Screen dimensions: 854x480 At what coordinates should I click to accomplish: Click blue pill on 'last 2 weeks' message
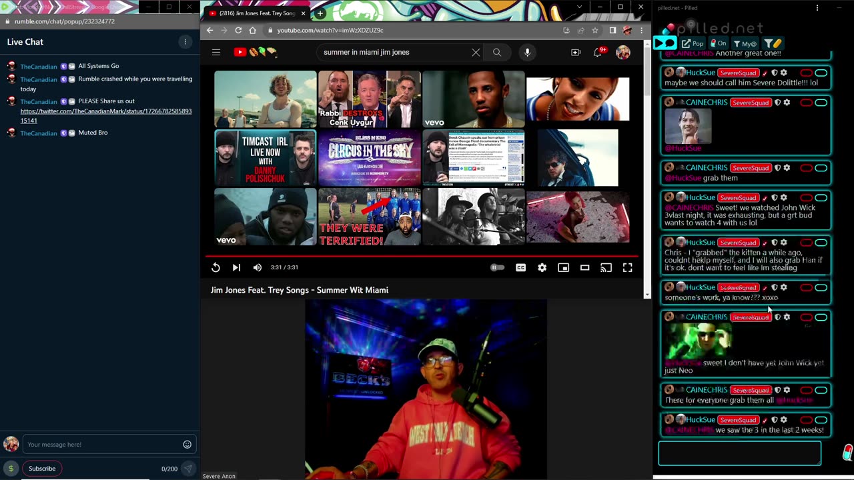point(821,420)
